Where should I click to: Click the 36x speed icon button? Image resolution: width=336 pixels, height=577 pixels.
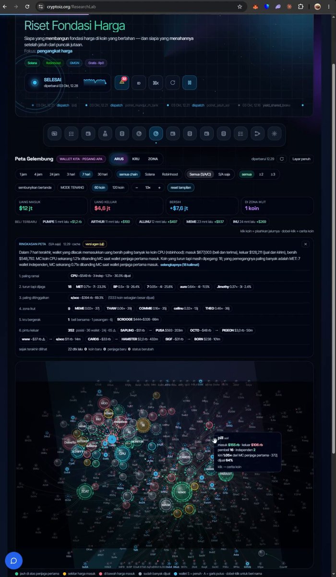[x=156, y=83]
